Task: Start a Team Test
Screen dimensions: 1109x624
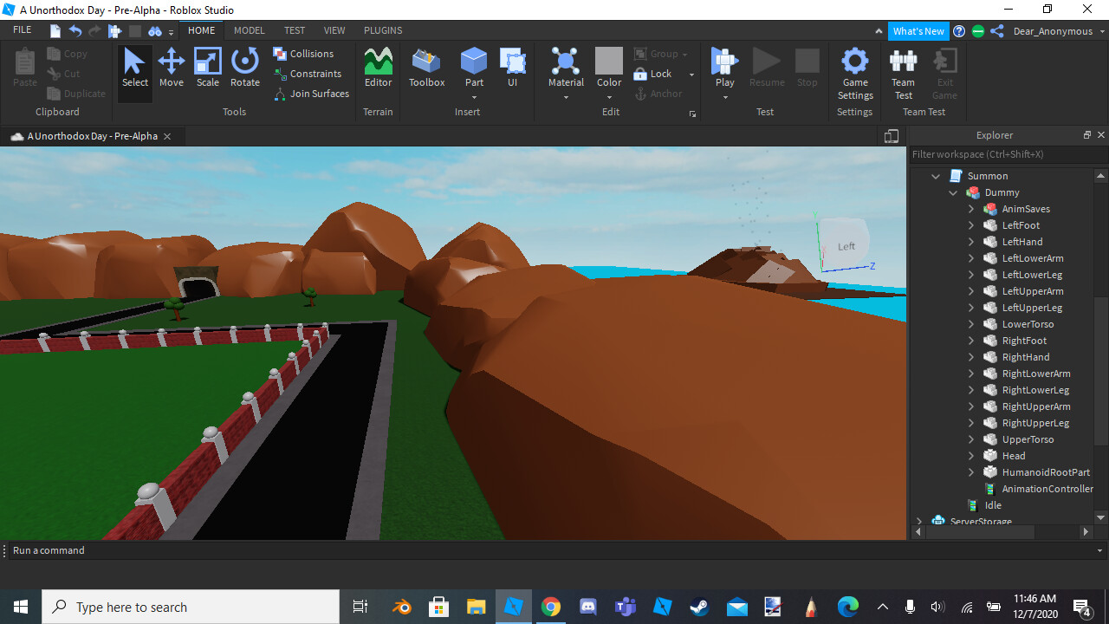Action: point(903,74)
